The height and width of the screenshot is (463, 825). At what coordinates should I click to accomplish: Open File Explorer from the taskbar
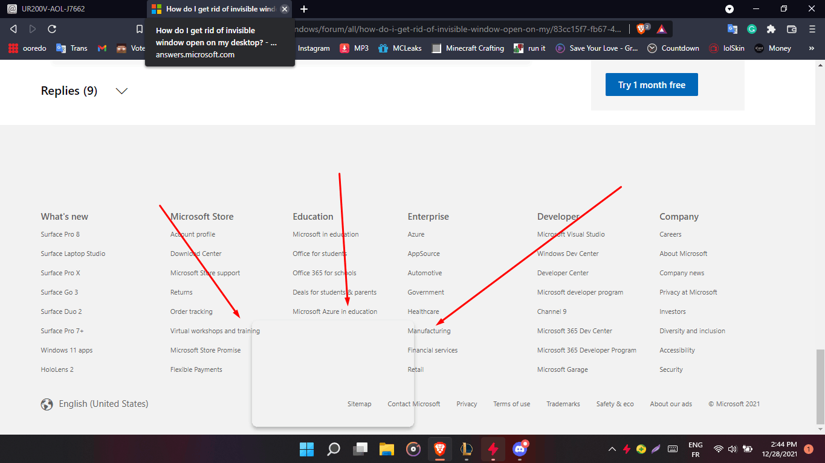tap(387, 449)
